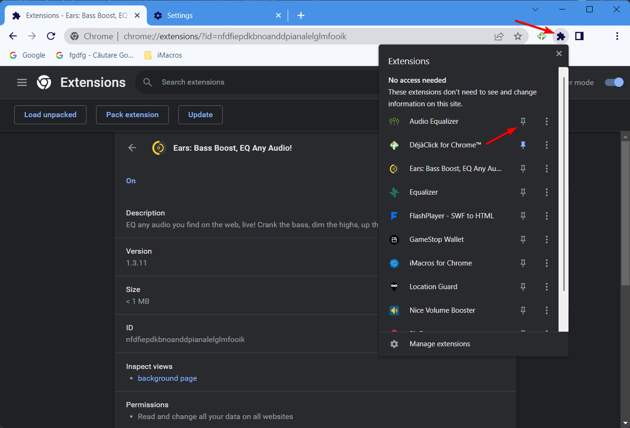The image size is (630, 428).
Task: Open the Chrome side panel icon
Action: 579,36
